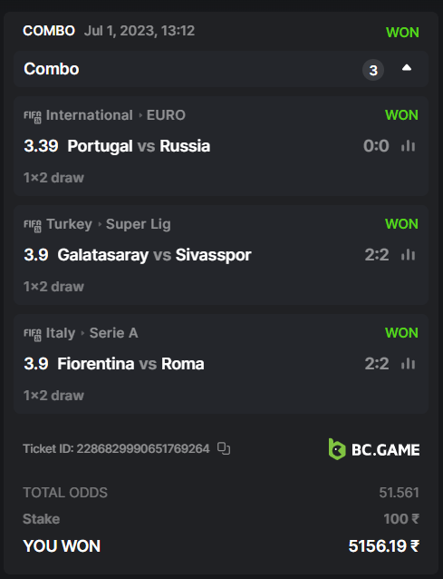443x579 pixels.
Task: Copy the Ticket ID
Action: coord(224,448)
